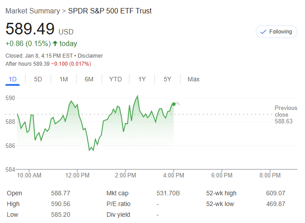The image size is (305, 223).
Task: Open the Disclaimer link
Action: point(90,56)
